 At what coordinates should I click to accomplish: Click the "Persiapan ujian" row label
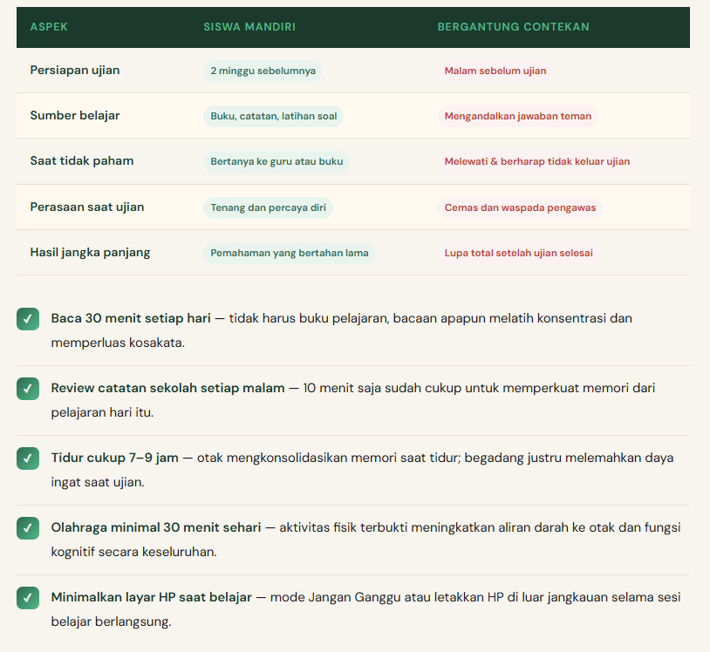point(75,71)
